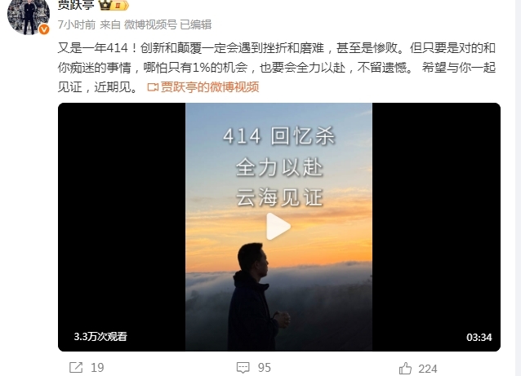Viewport: 521px width, 376px height.
Task: Click the 已编辑 edited label
Action: coord(196,24)
